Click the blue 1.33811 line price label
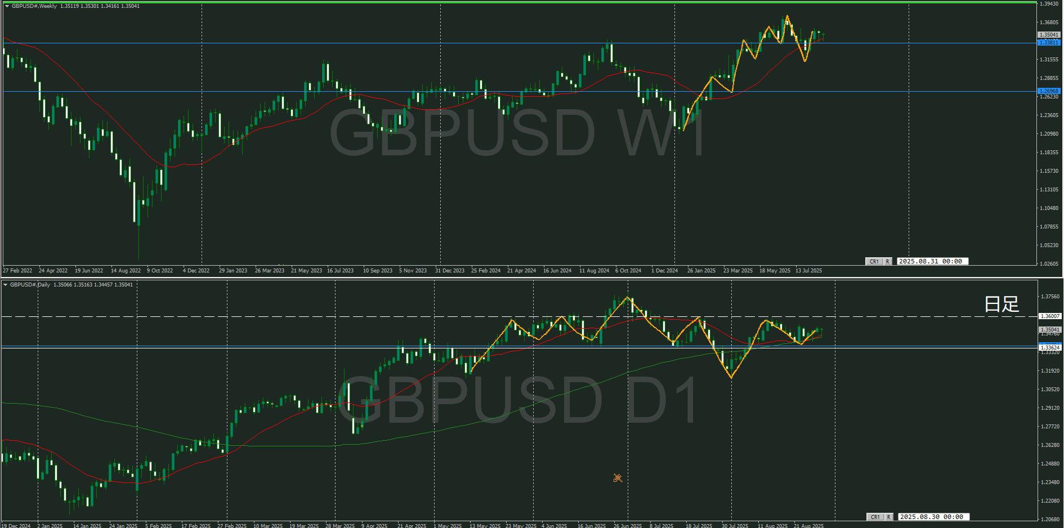This screenshot has height=528, width=1064. [x=1049, y=43]
